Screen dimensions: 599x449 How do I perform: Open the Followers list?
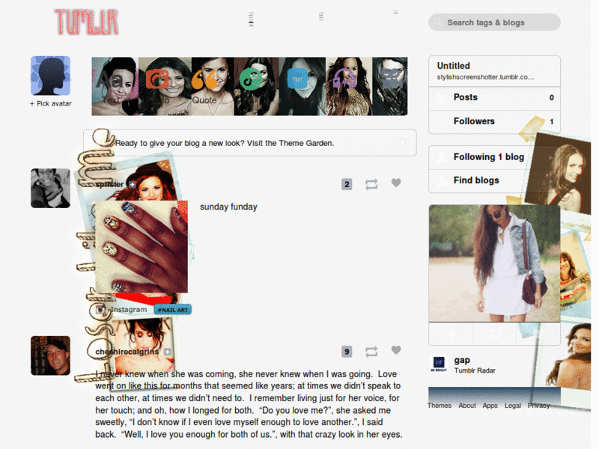click(494, 122)
